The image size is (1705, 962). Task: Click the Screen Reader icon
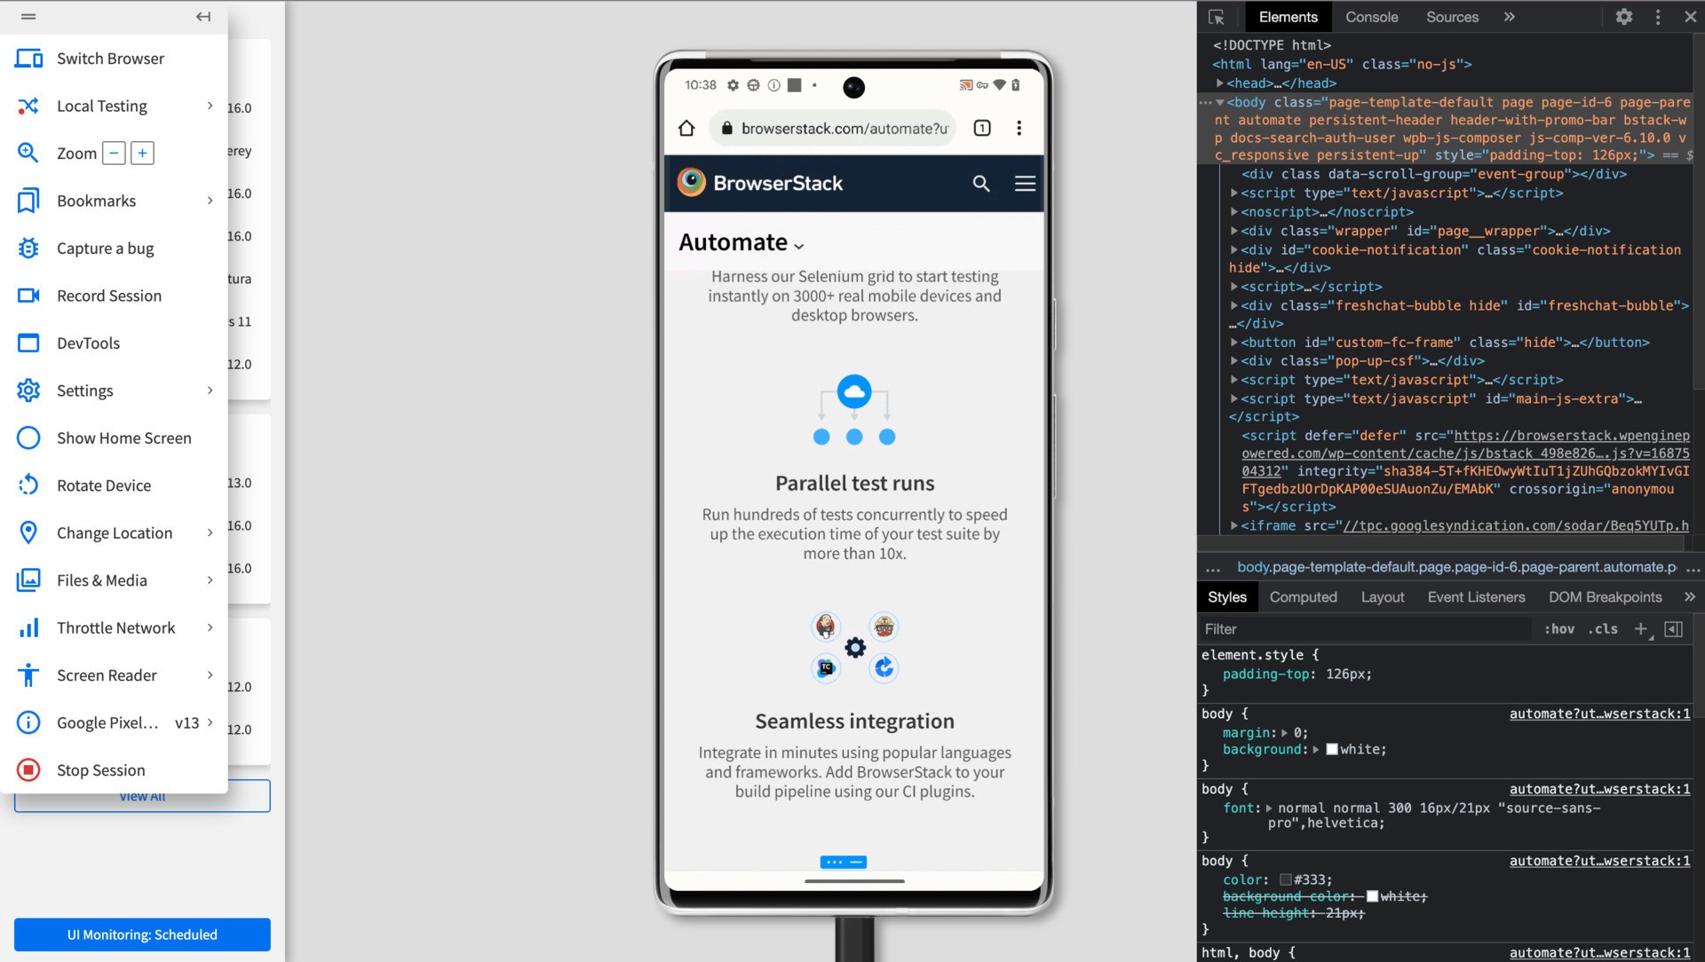28,674
